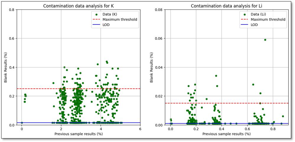The width and height of the screenshot is (295, 142).
Task: Click the Li plot x-axis label
Action: tap(226, 134)
